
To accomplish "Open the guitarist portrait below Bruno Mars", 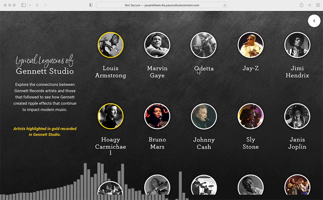I will pos(157,185).
